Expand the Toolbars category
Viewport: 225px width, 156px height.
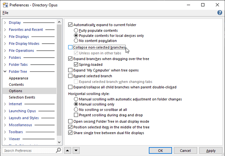tap(5, 132)
